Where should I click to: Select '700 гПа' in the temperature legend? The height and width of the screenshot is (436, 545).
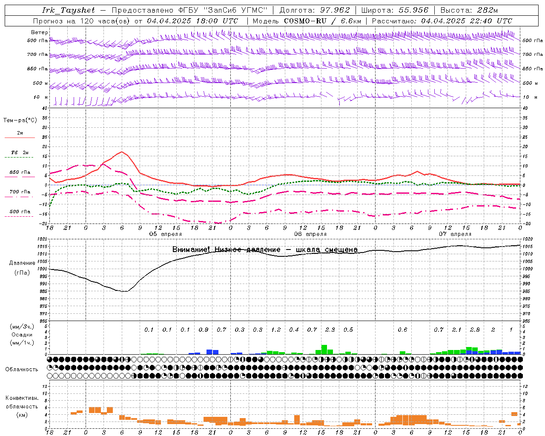tap(20, 192)
